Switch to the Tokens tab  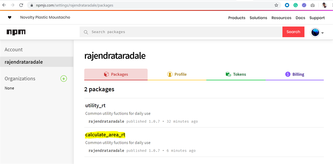click(236, 74)
